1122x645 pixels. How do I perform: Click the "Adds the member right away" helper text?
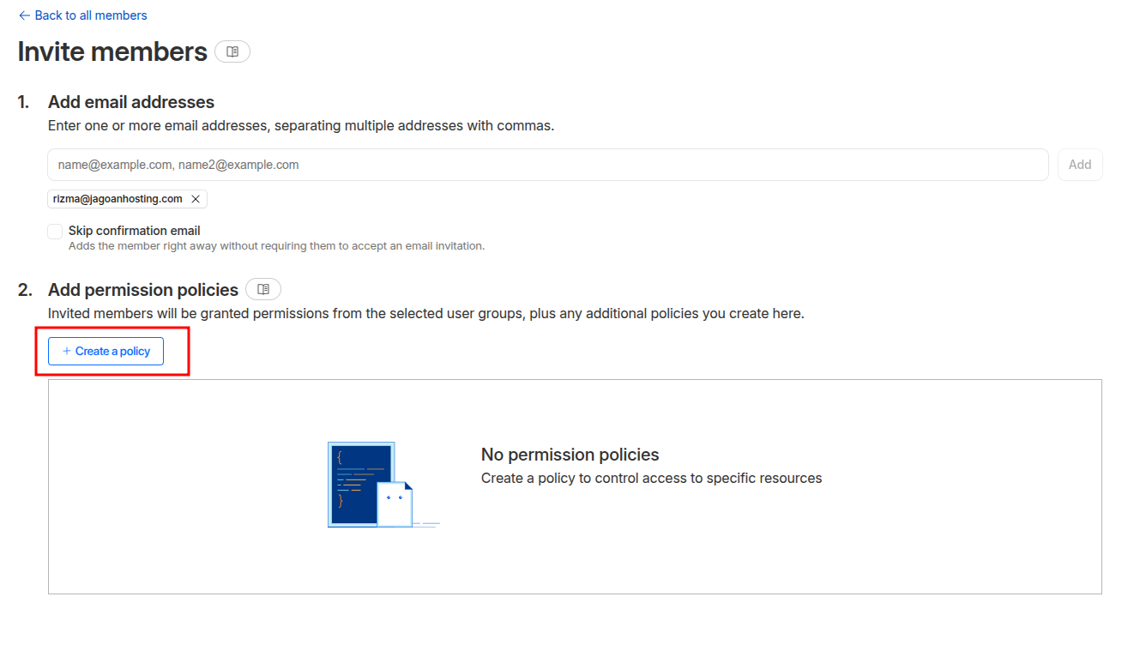coord(276,246)
